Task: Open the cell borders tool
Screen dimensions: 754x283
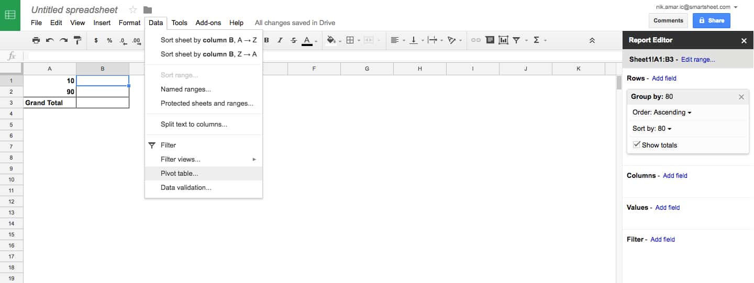Action: 351,40
